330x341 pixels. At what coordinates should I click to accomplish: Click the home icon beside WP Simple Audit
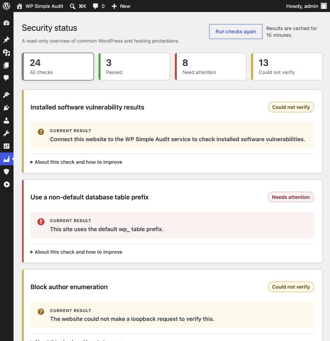pyautogui.click(x=20, y=6)
